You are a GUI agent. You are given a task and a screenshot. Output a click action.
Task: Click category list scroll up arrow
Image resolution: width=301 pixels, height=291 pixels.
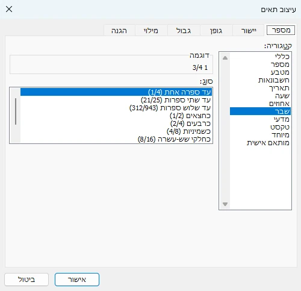pos(225,58)
